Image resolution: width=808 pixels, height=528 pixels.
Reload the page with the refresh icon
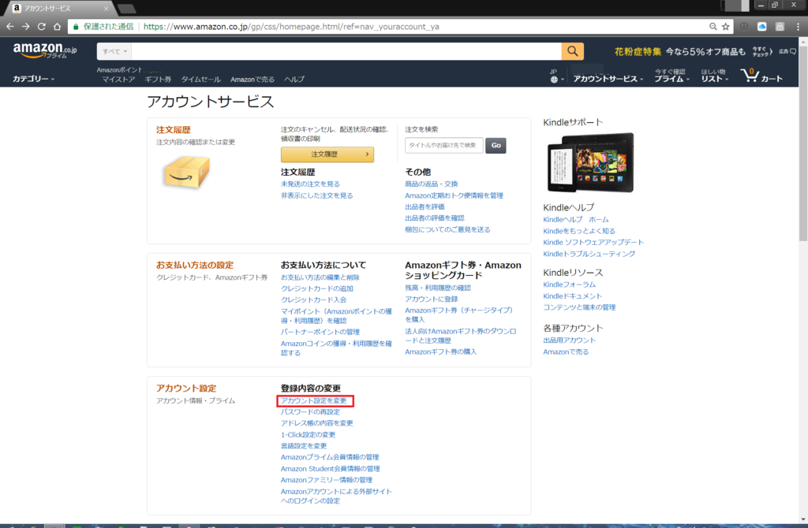click(x=42, y=26)
